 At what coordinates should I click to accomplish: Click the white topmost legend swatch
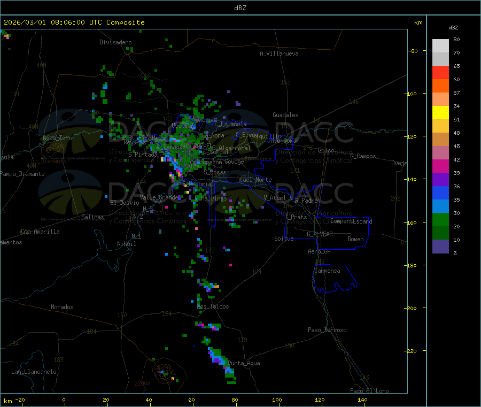(440, 46)
